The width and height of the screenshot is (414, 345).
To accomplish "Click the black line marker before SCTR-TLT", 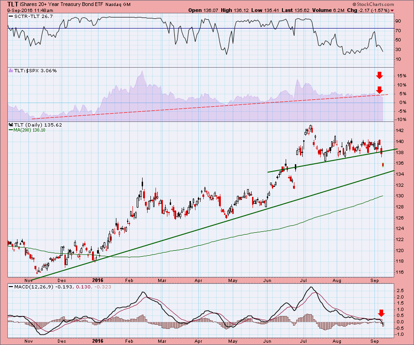I will click(x=11, y=17).
